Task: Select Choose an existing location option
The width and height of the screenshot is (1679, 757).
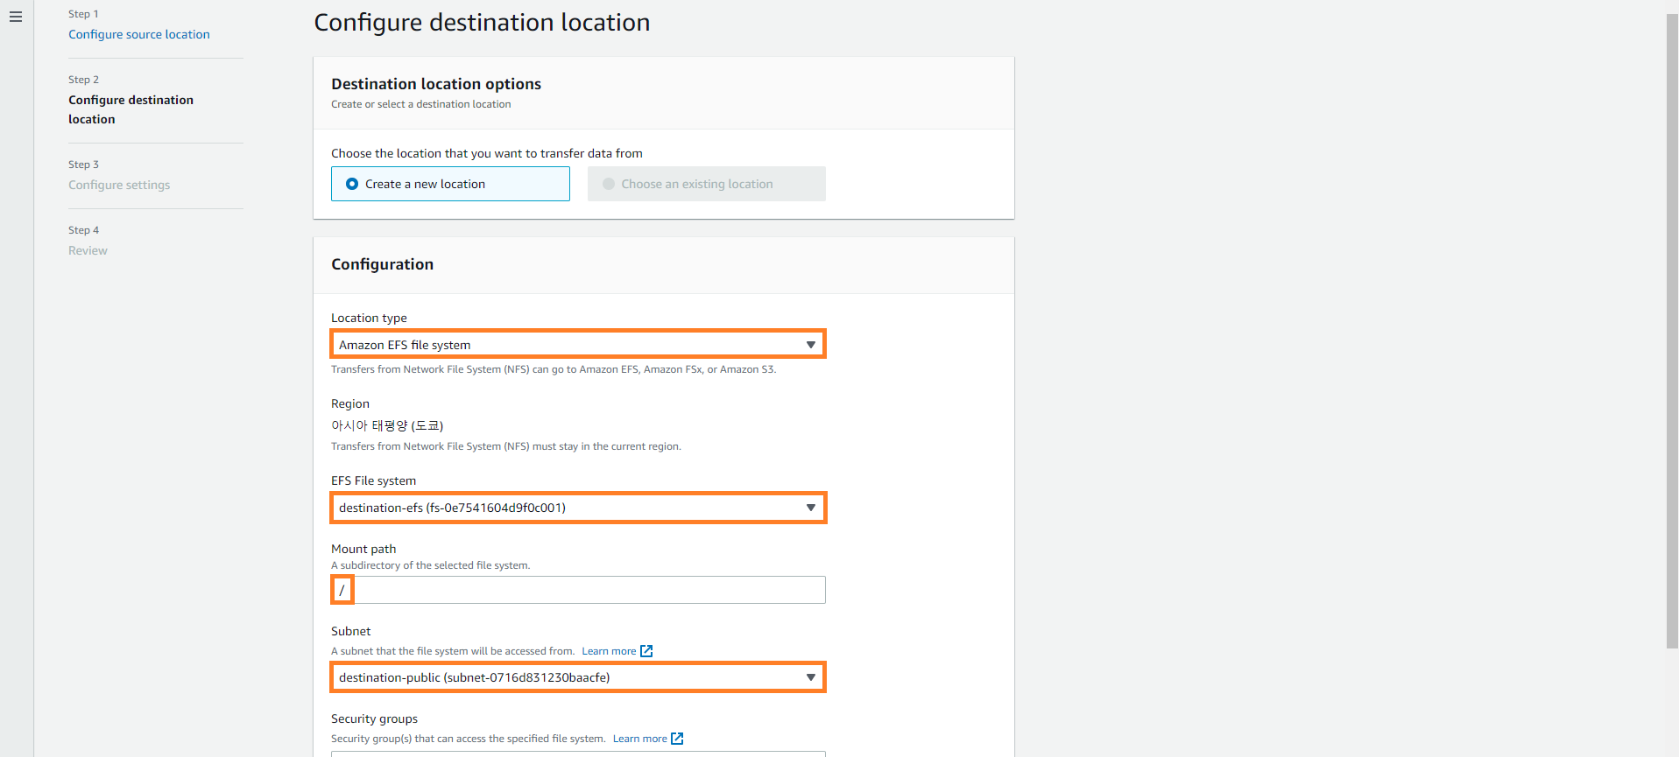Action: pyautogui.click(x=706, y=184)
